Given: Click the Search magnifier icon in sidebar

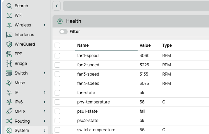Looking at the screenshot, I should (x=9, y=6).
